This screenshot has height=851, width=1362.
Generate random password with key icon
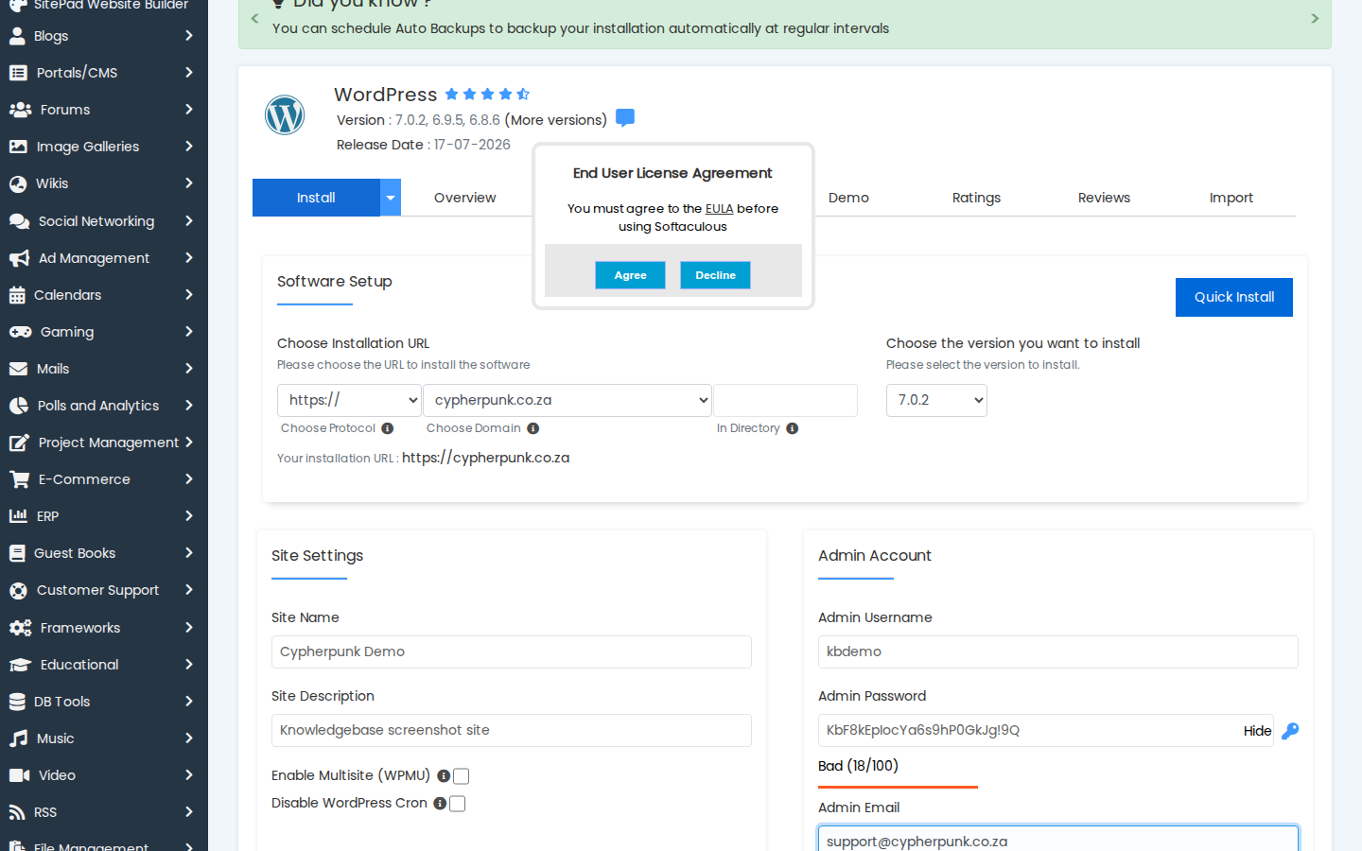point(1290,731)
